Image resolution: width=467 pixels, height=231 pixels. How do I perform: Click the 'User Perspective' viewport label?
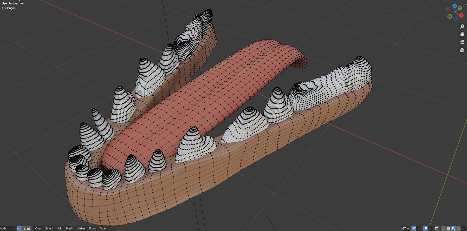[12, 3]
